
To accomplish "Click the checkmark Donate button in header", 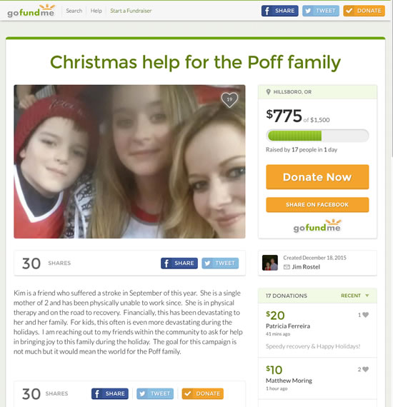I will coord(364,11).
